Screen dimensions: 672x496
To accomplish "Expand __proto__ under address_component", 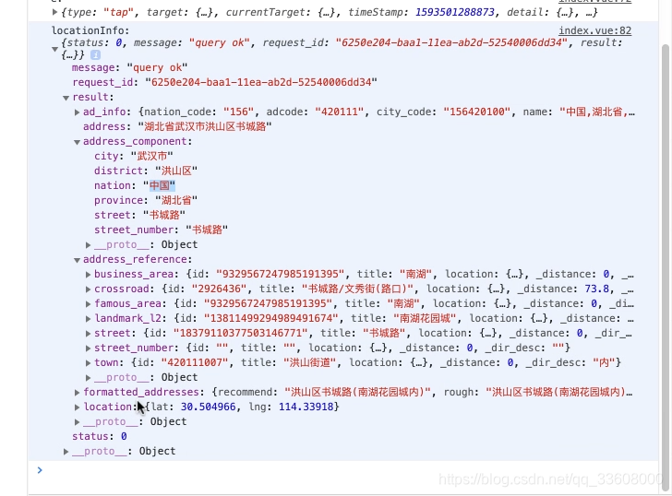I will click(89, 245).
